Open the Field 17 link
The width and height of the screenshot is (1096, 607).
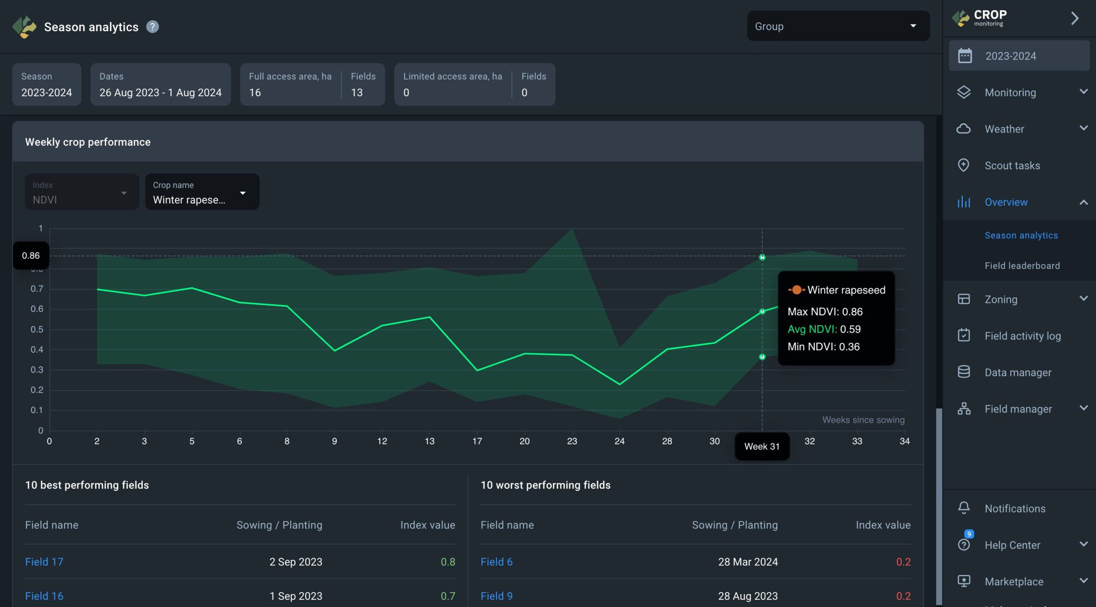tap(44, 562)
